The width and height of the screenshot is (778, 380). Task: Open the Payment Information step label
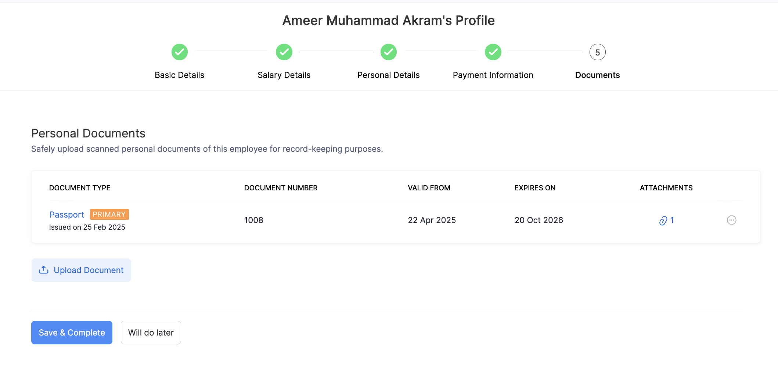point(493,75)
